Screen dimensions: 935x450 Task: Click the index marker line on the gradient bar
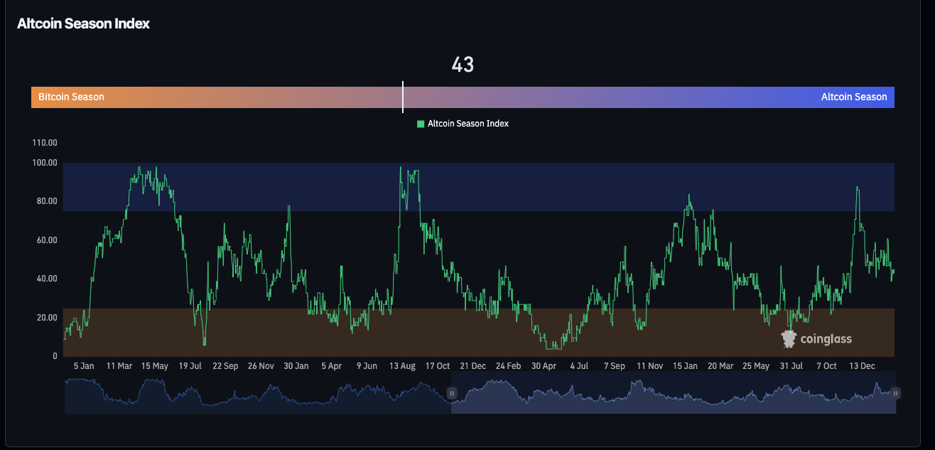tap(403, 97)
